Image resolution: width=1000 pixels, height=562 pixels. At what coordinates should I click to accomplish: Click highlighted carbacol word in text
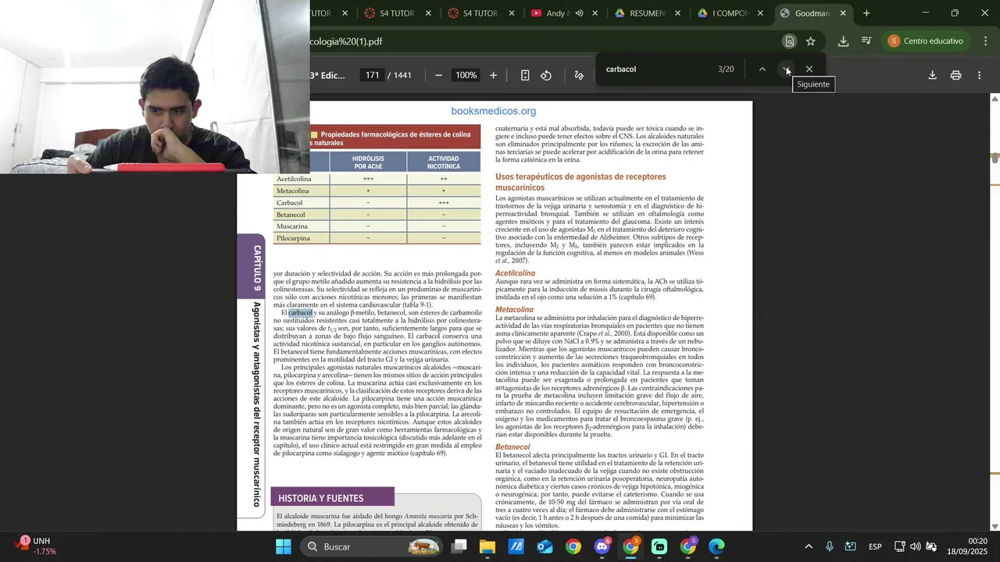click(x=300, y=313)
